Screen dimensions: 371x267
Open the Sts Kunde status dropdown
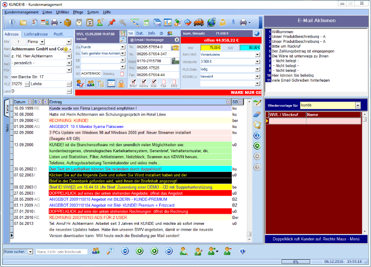point(123,47)
